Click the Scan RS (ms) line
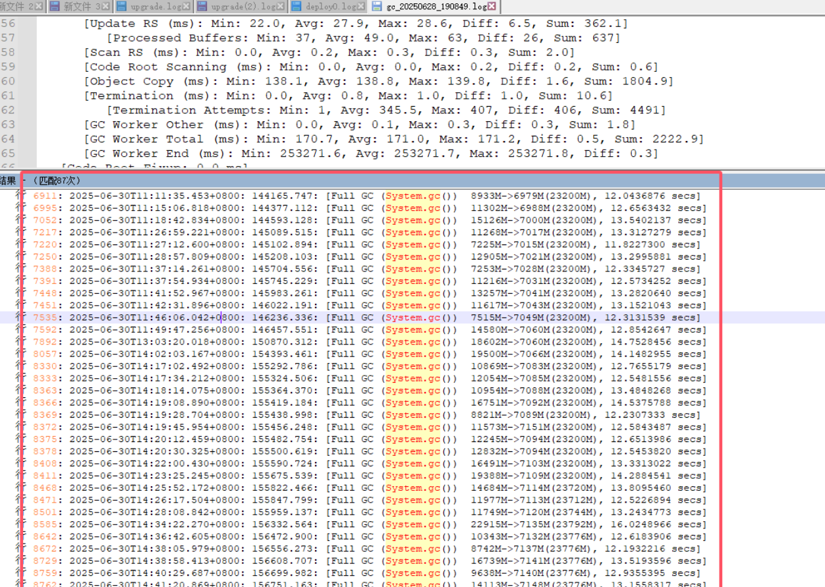The image size is (825, 587). (329, 52)
